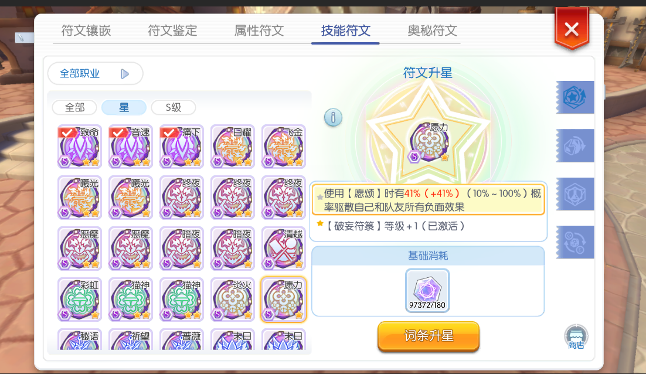
Task: Open the dice exchange side tab icon
Action: tap(575, 242)
